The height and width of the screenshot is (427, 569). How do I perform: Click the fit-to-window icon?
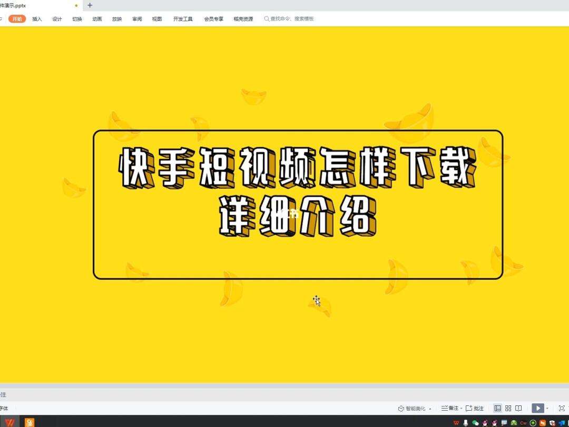pos(562,408)
